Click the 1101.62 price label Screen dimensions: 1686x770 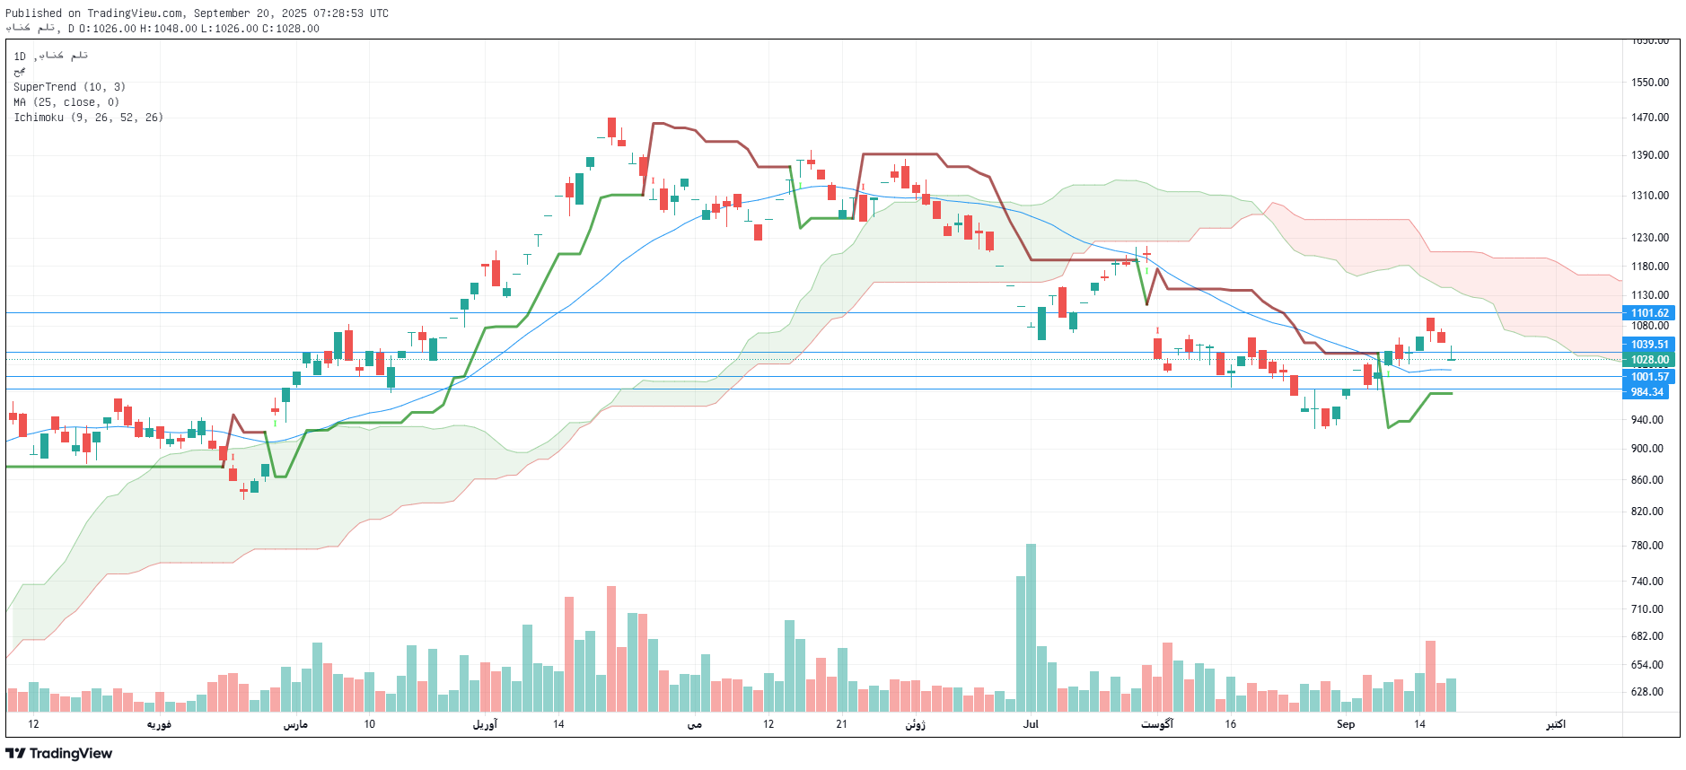point(1648,313)
